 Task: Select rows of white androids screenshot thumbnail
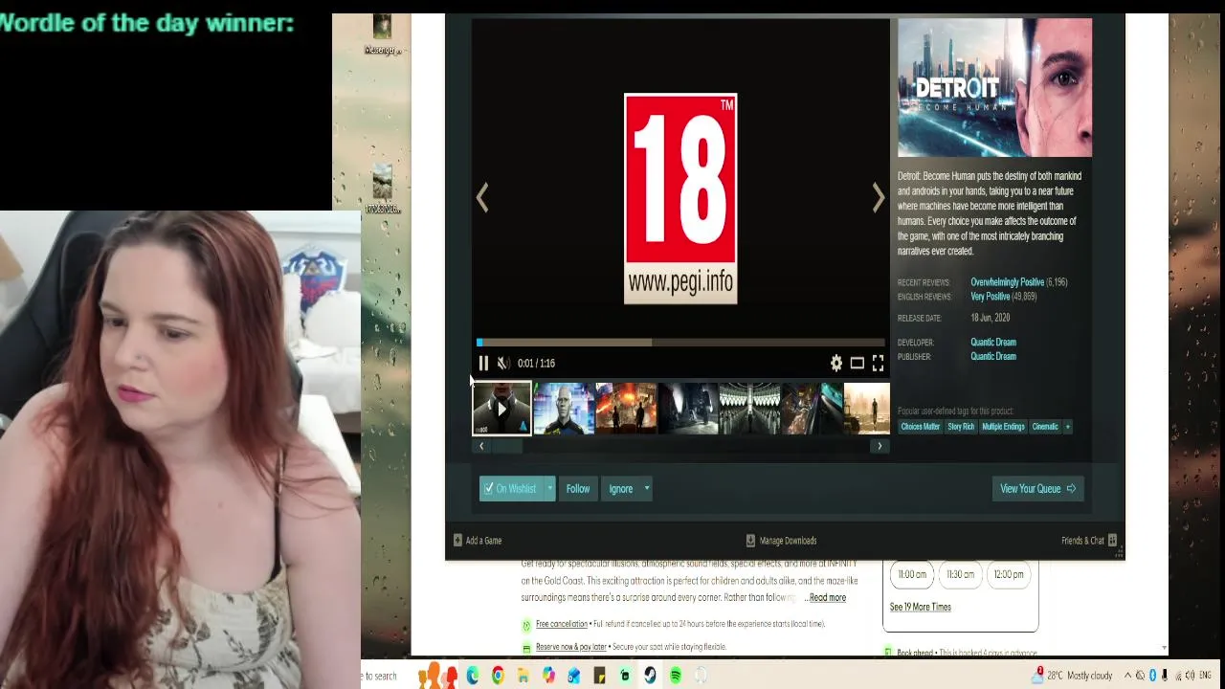point(750,409)
